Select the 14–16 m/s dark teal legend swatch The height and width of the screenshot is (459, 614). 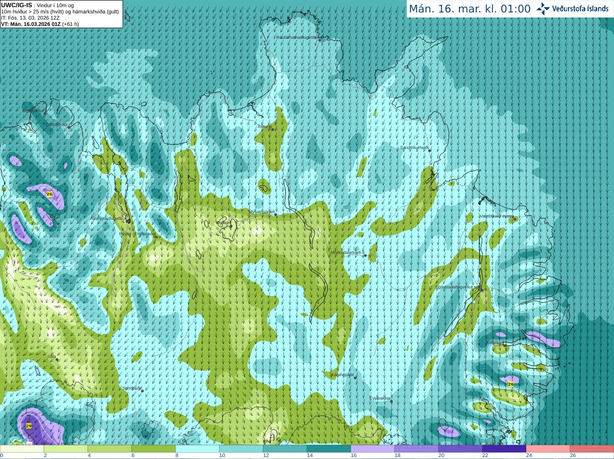point(329,449)
